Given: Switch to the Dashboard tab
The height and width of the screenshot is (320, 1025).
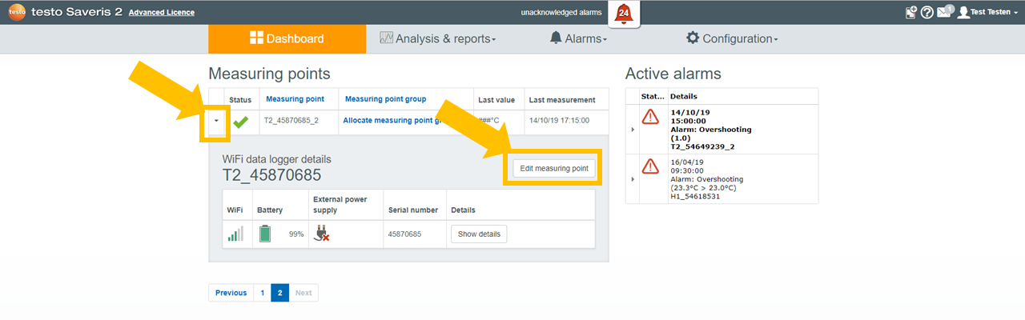Looking at the screenshot, I should pos(287,38).
